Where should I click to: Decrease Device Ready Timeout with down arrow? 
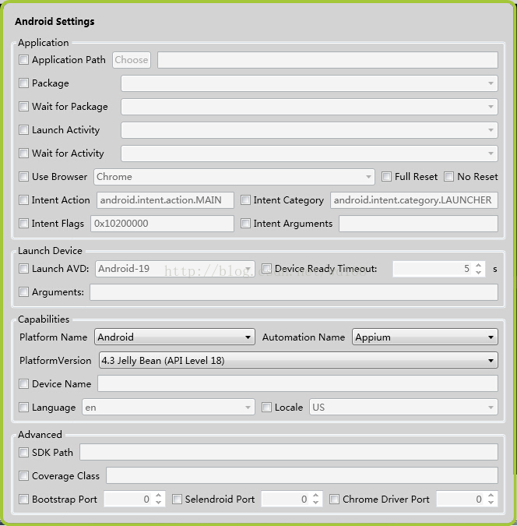478,273
